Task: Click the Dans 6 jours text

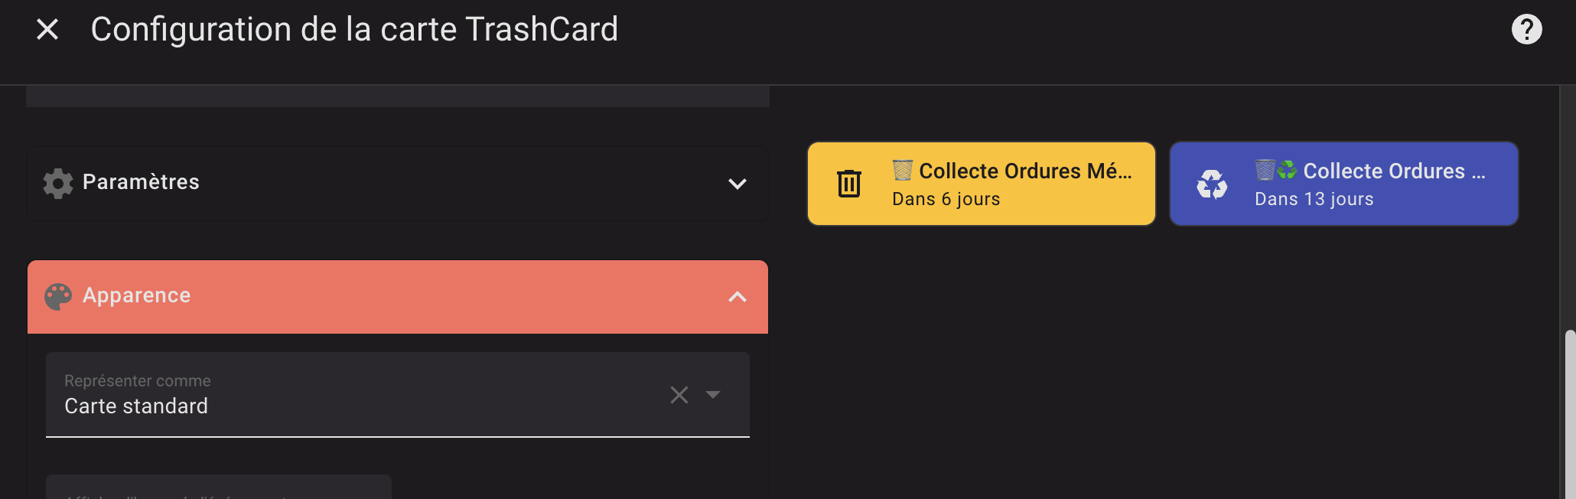Action: [946, 199]
